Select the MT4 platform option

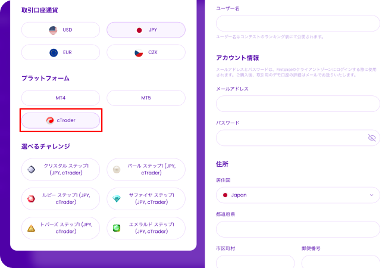click(x=60, y=98)
